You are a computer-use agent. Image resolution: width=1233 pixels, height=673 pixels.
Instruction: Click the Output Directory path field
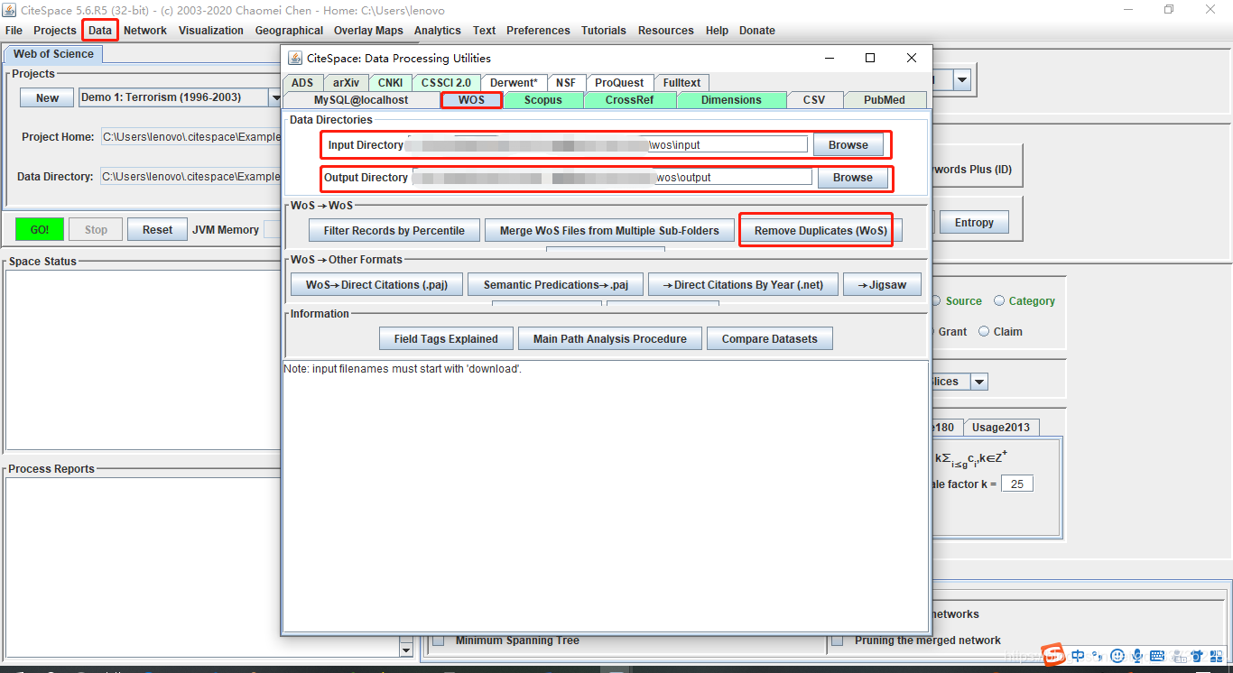point(612,178)
